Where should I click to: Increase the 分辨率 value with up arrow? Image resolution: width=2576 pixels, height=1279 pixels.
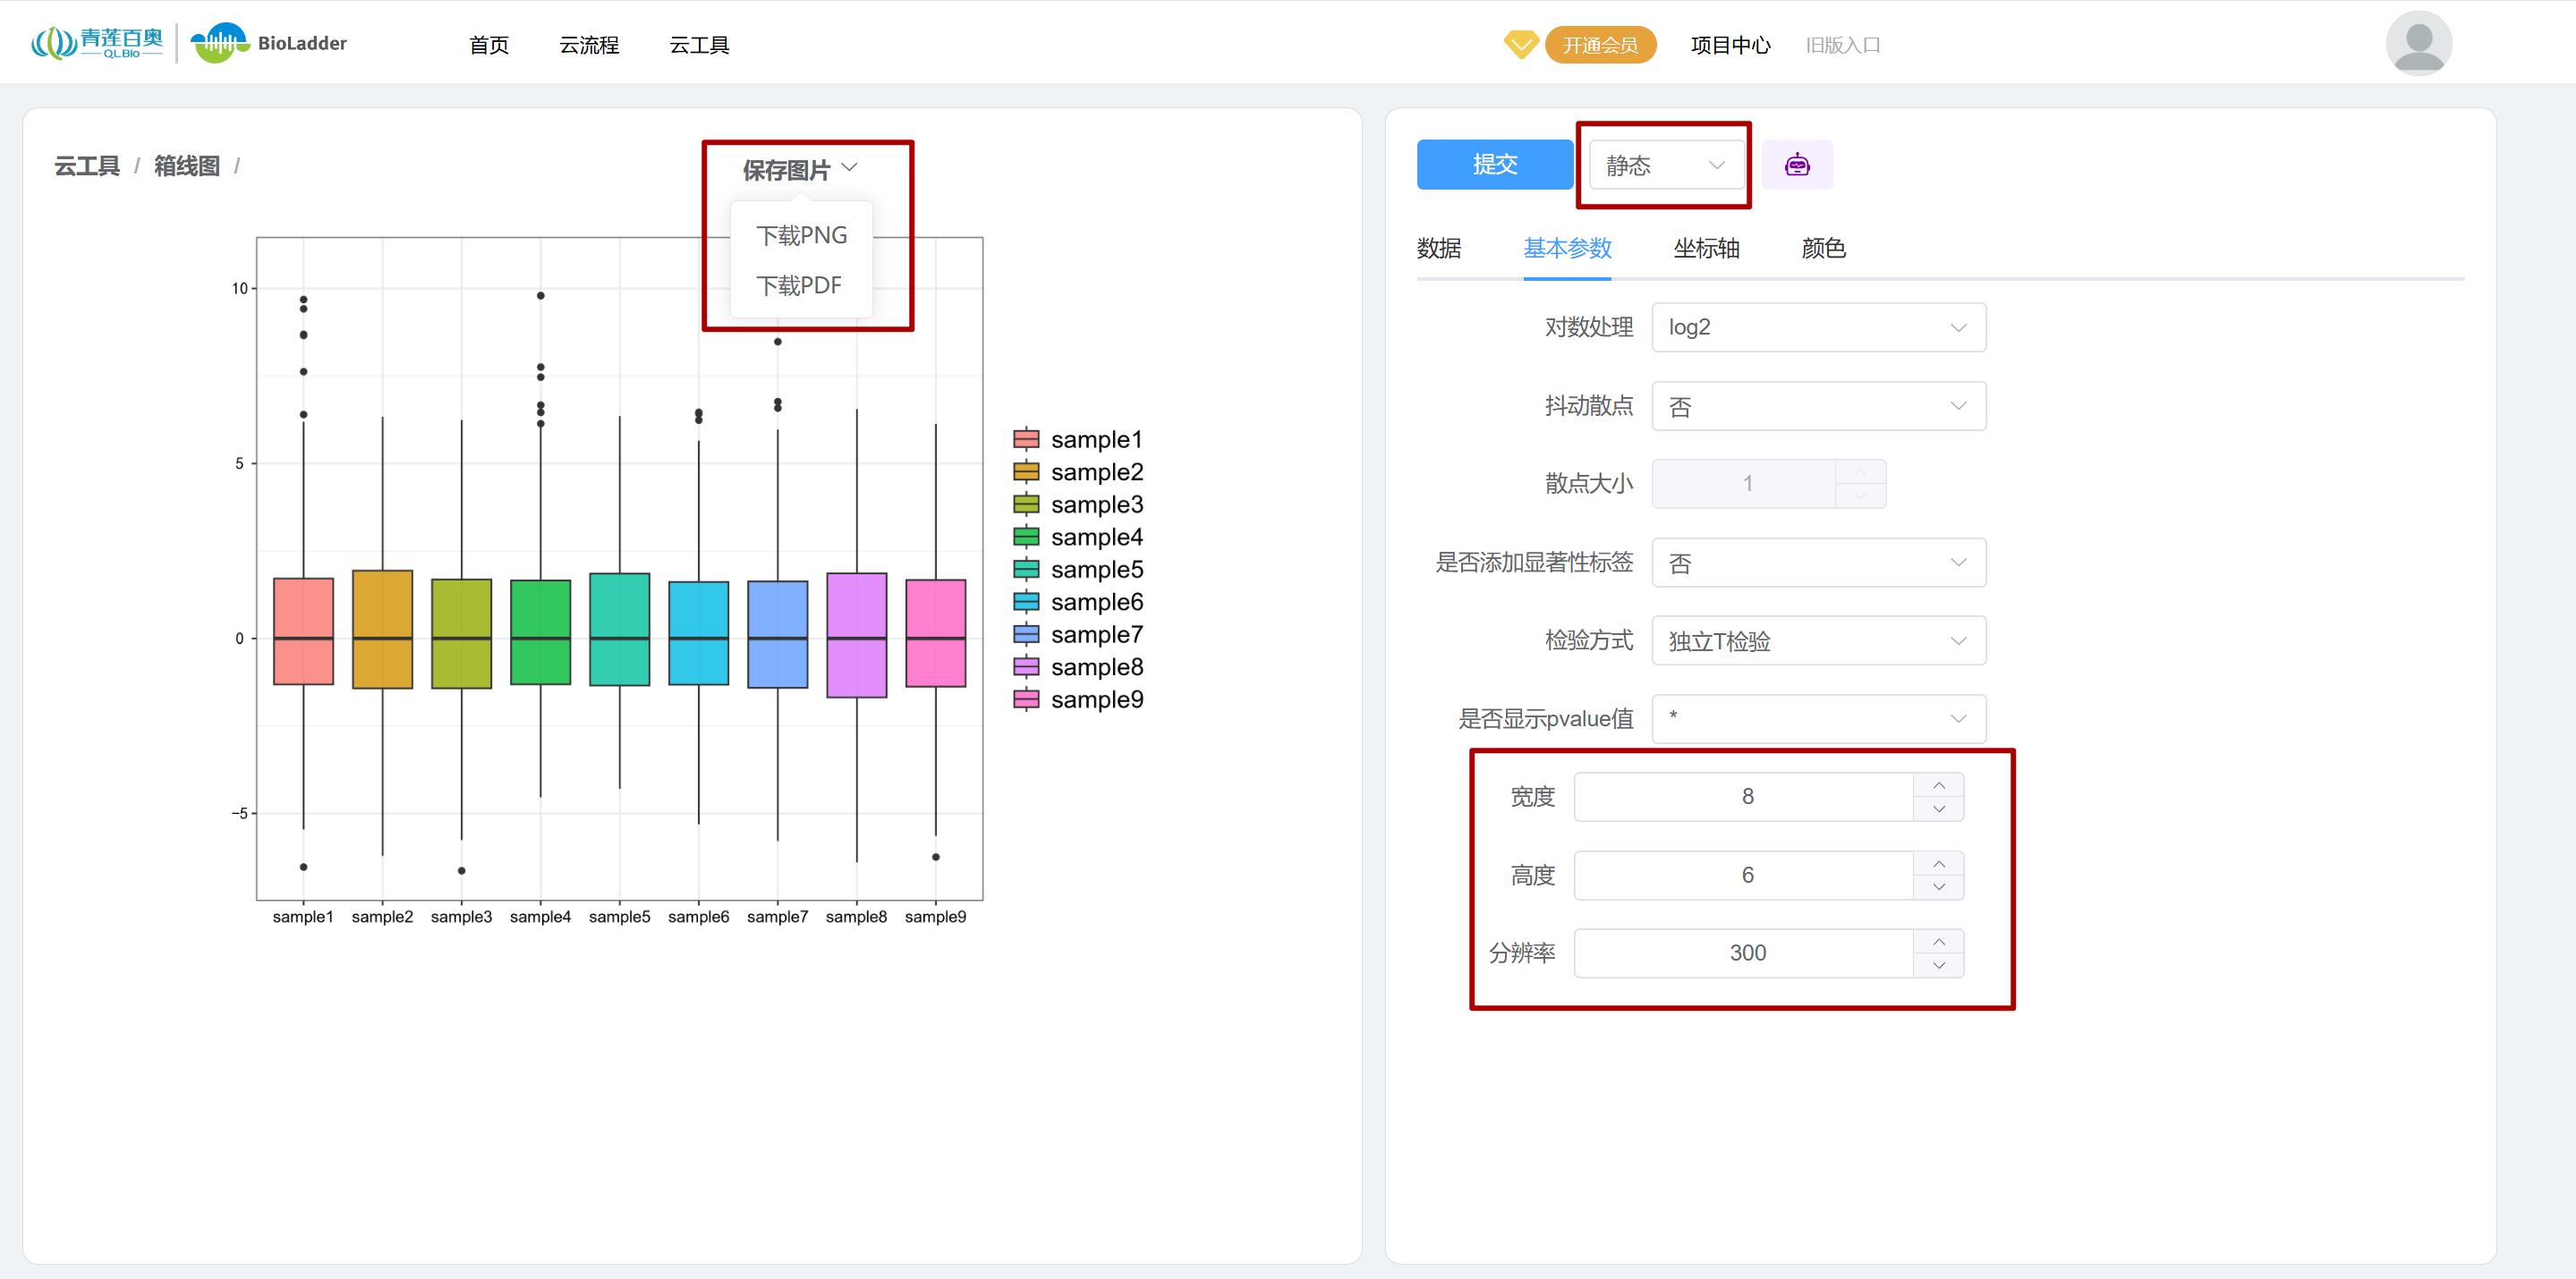[x=1939, y=941]
